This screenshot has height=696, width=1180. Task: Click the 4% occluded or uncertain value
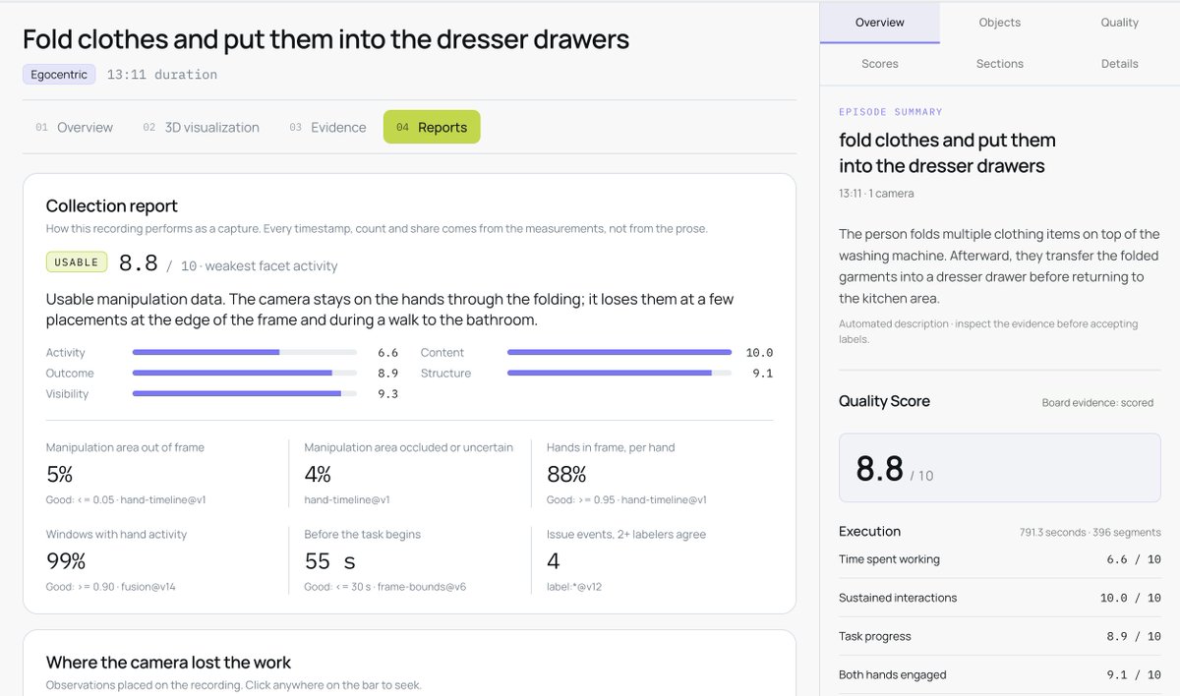pyautogui.click(x=318, y=475)
